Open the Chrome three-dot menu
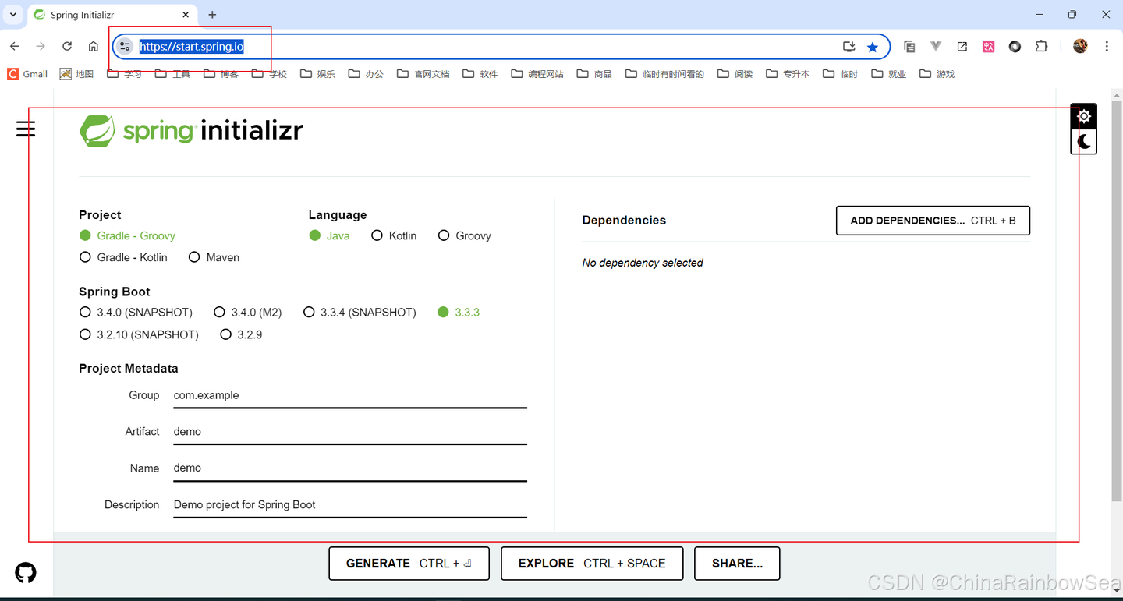 (x=1107, y=47)
